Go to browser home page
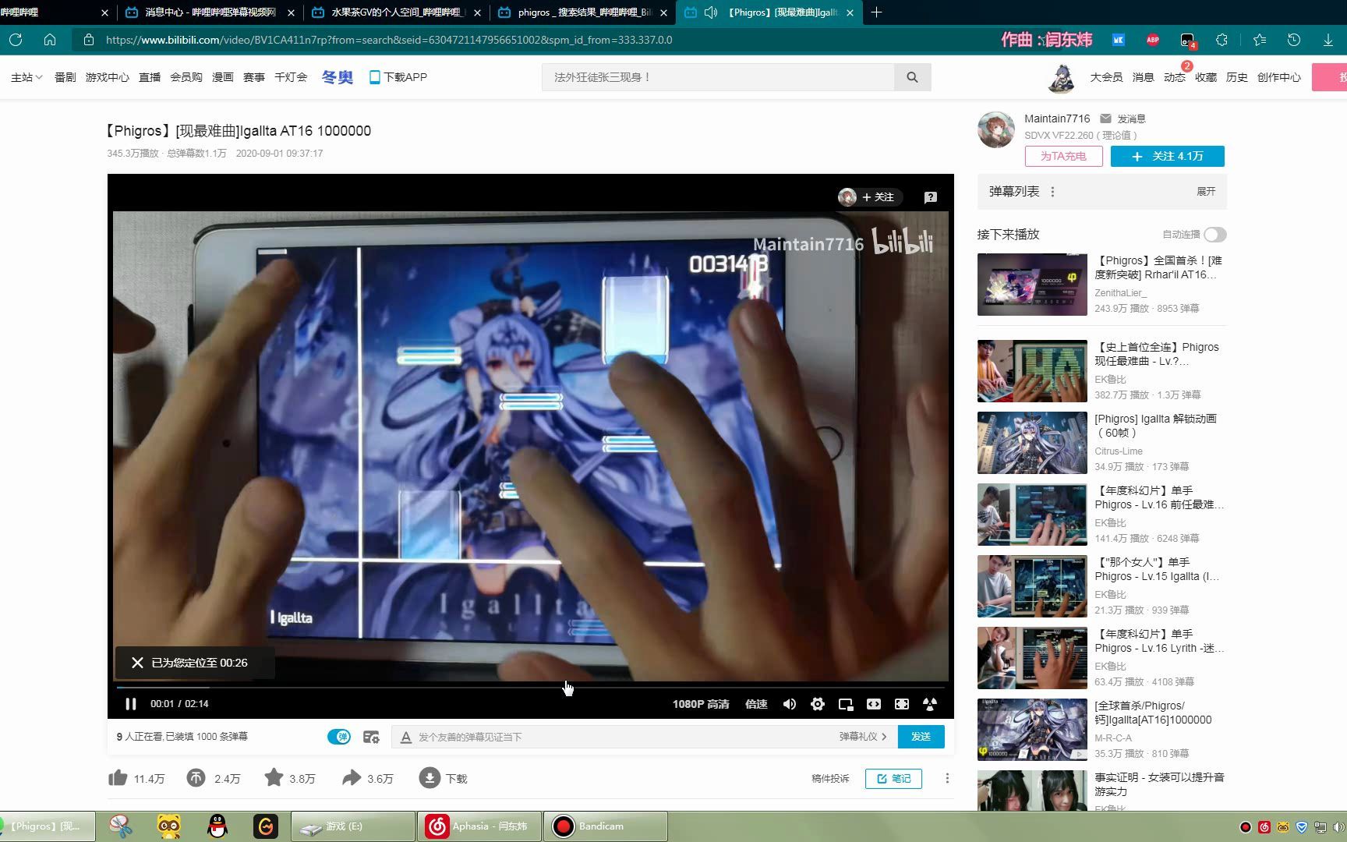 pyautogui.click(x=50, y=40)
